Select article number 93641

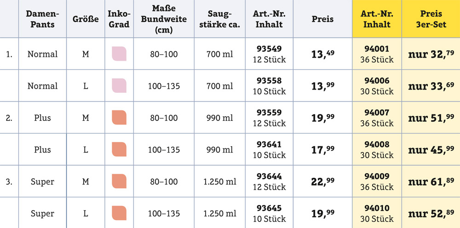(x=269, y=144)
